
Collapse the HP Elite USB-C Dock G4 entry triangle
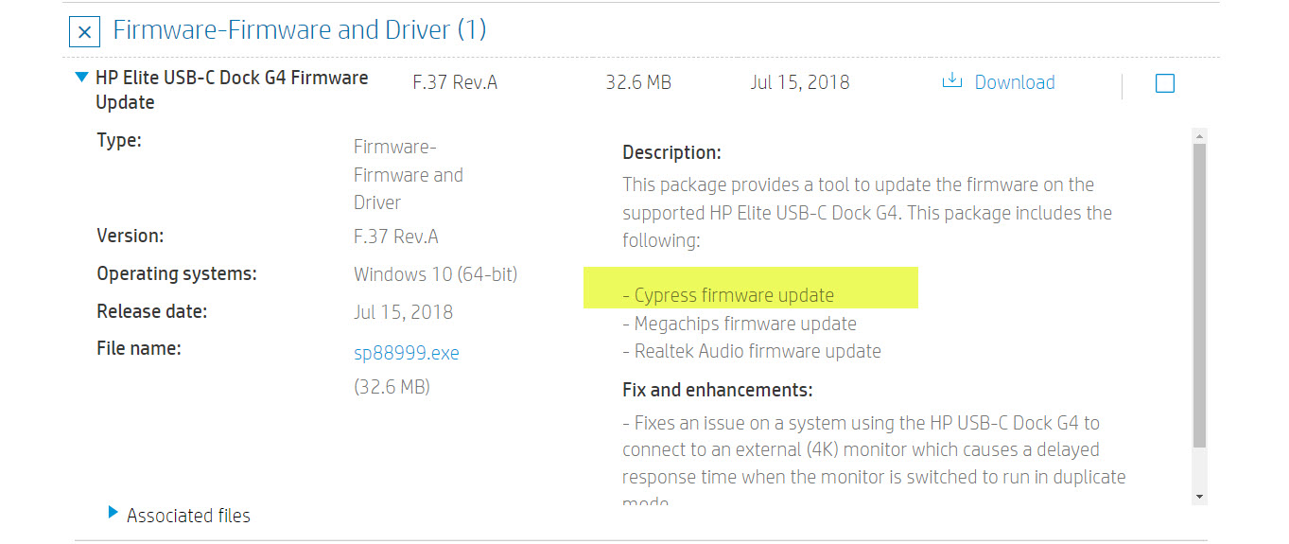coord(81,79)
